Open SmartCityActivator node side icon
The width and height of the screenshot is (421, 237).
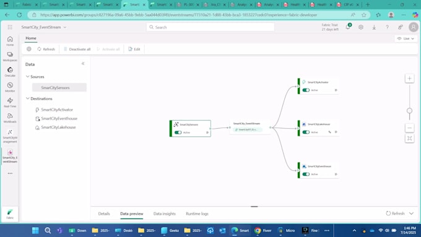click(336, 90)
